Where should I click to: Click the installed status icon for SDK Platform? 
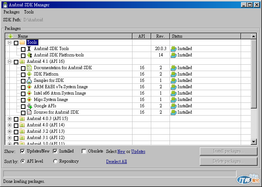click(174, 74)
